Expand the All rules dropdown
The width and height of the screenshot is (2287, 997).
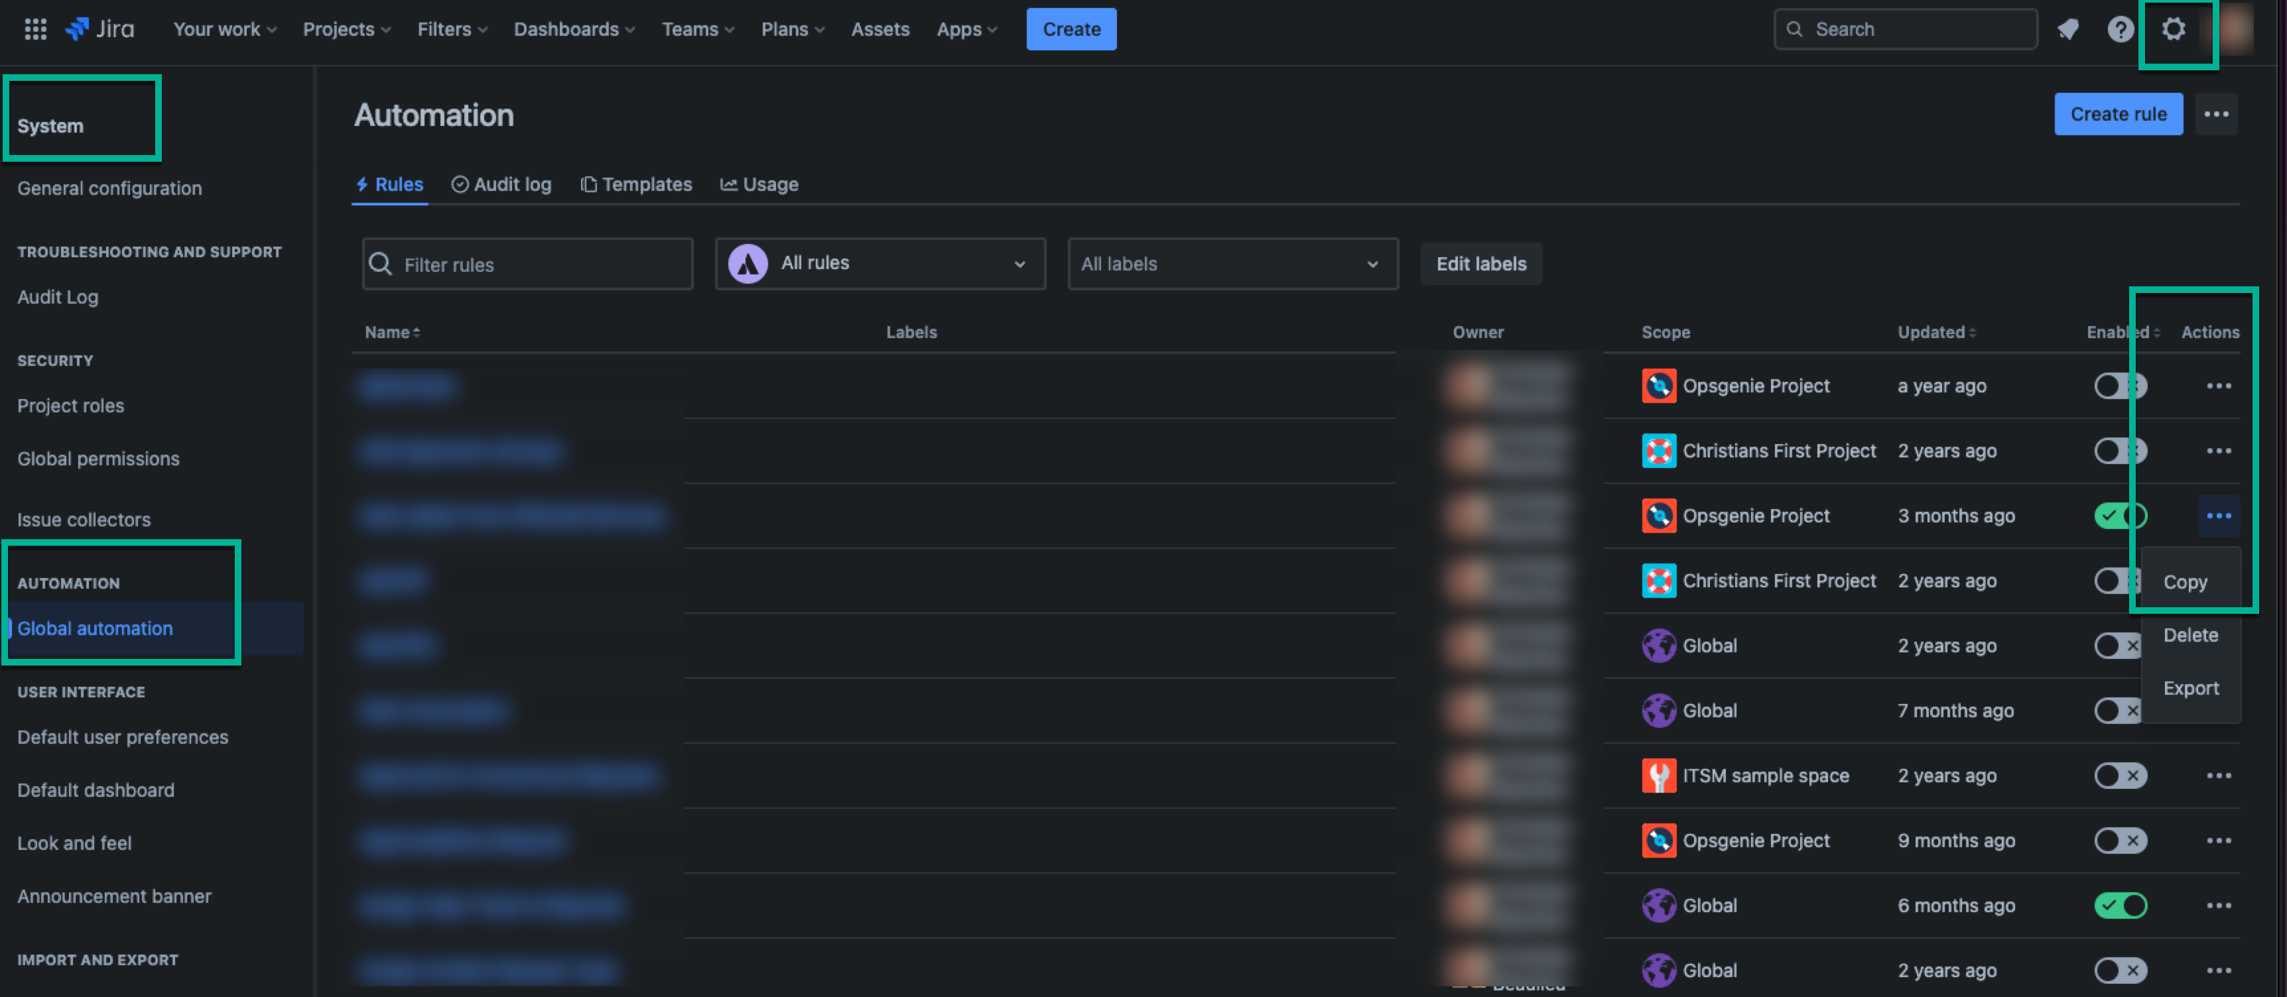[880, 263]
